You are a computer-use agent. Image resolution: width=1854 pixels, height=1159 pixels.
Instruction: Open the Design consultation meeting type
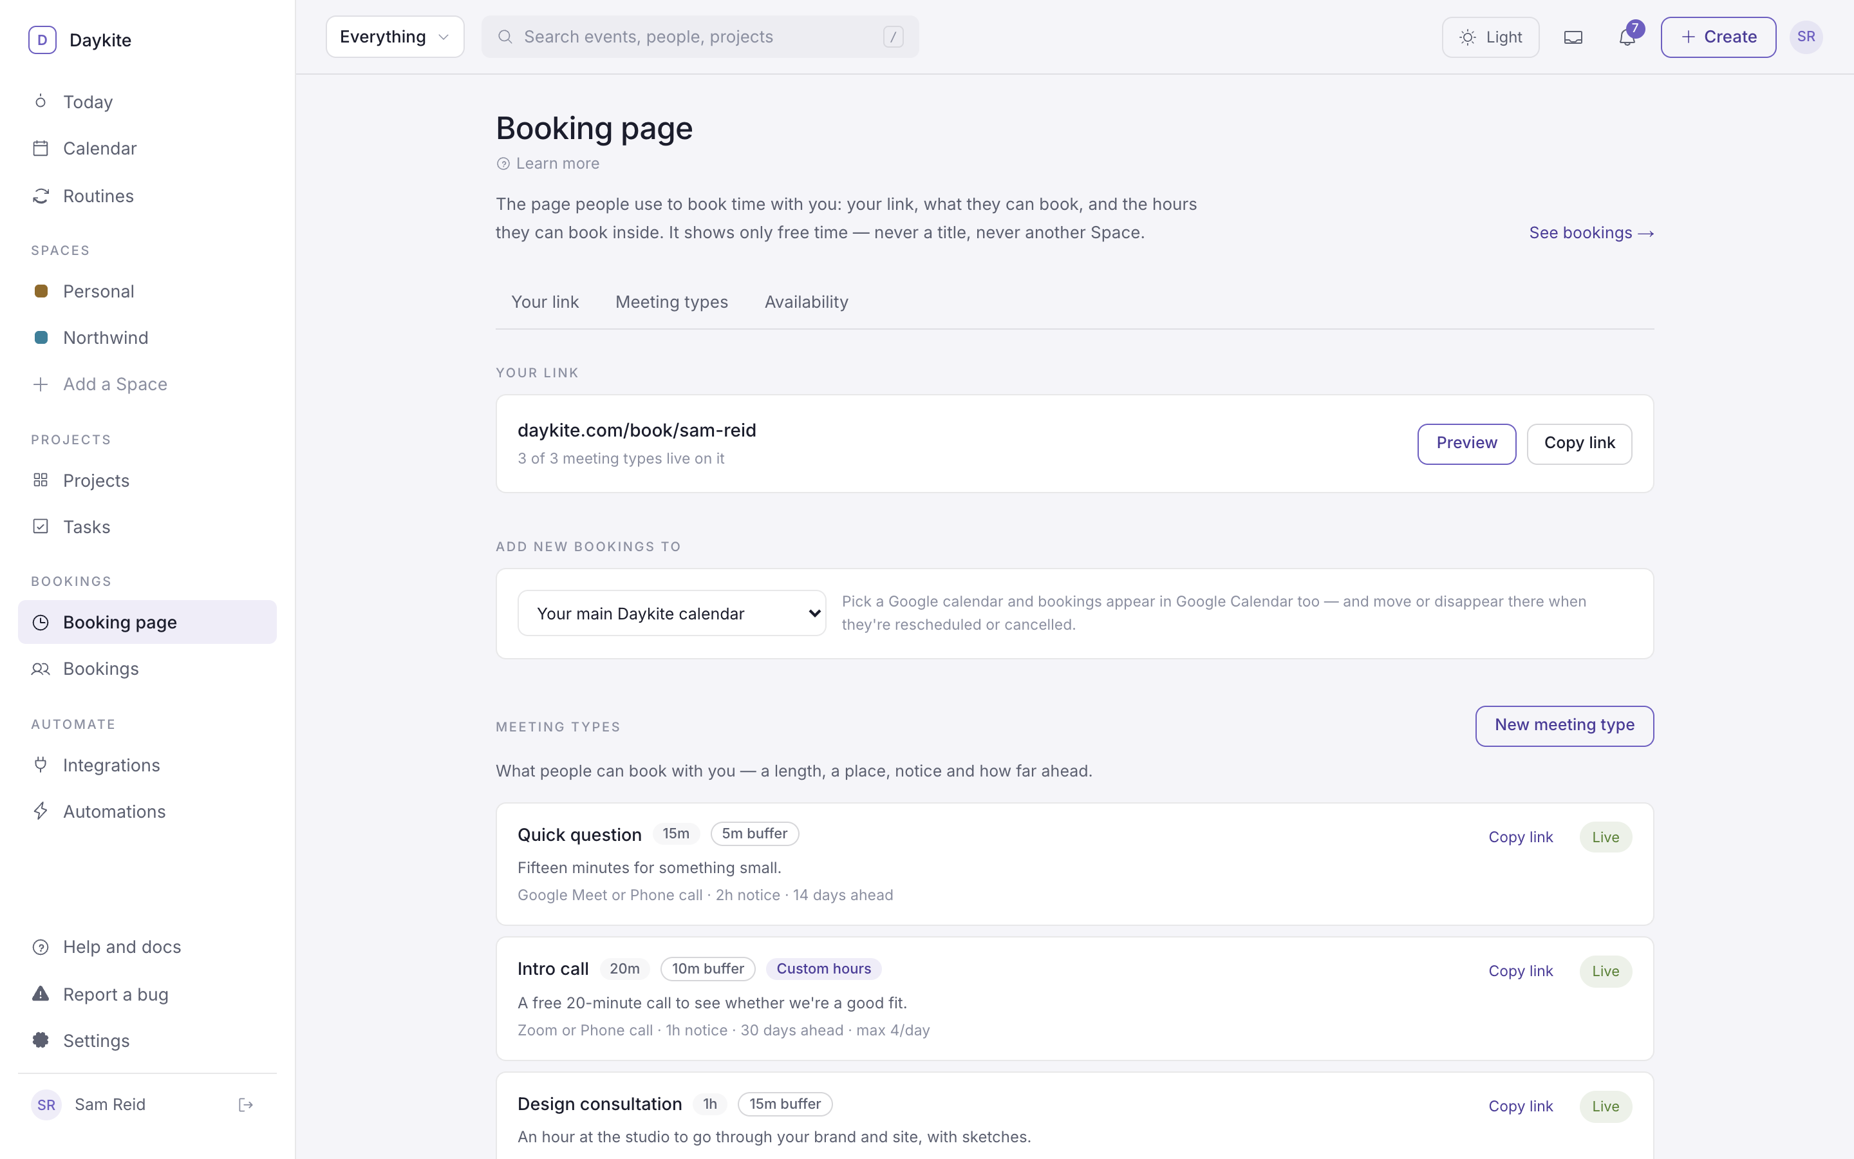pyautogui.click(x=599, y=1104)
